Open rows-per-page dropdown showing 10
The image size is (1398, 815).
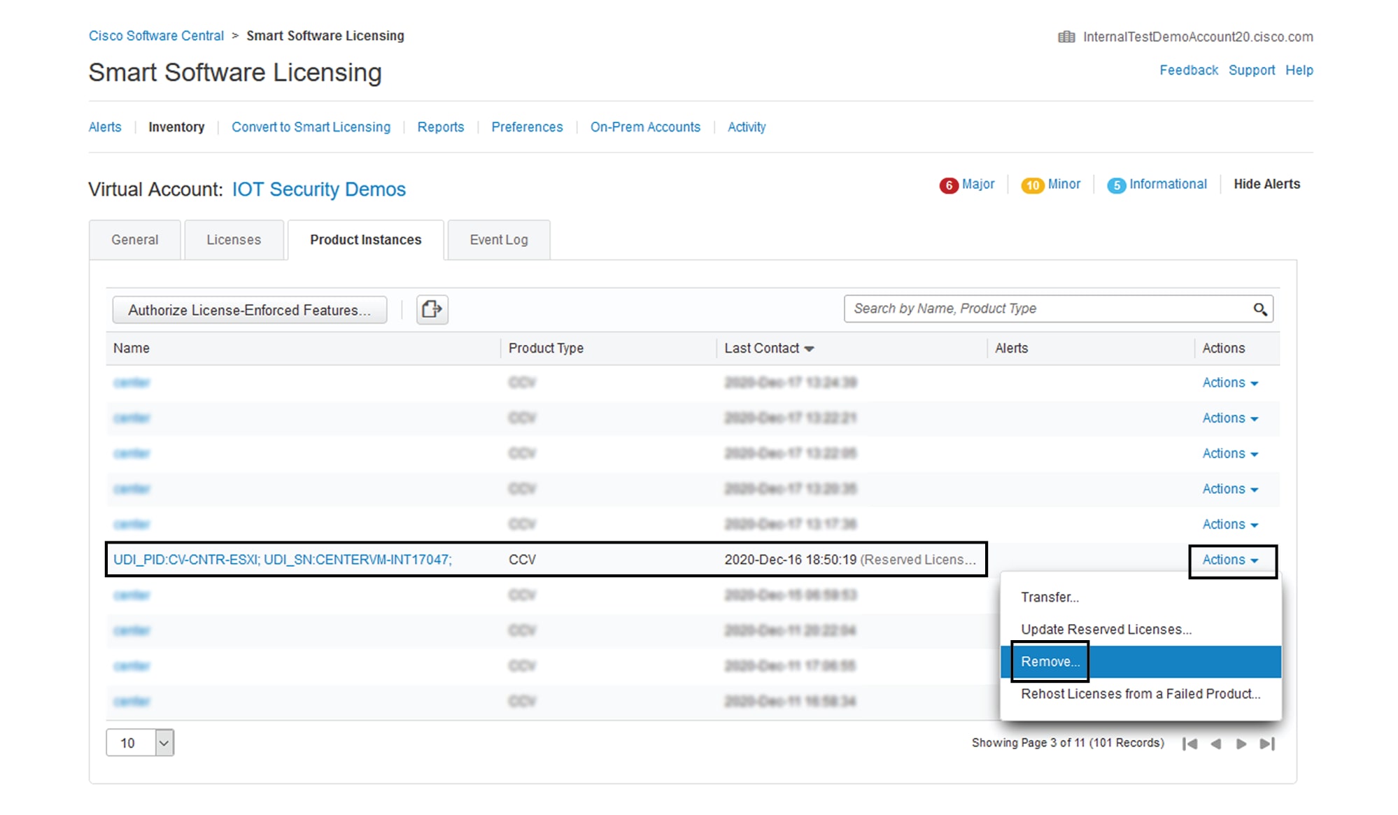pos(140,743)
